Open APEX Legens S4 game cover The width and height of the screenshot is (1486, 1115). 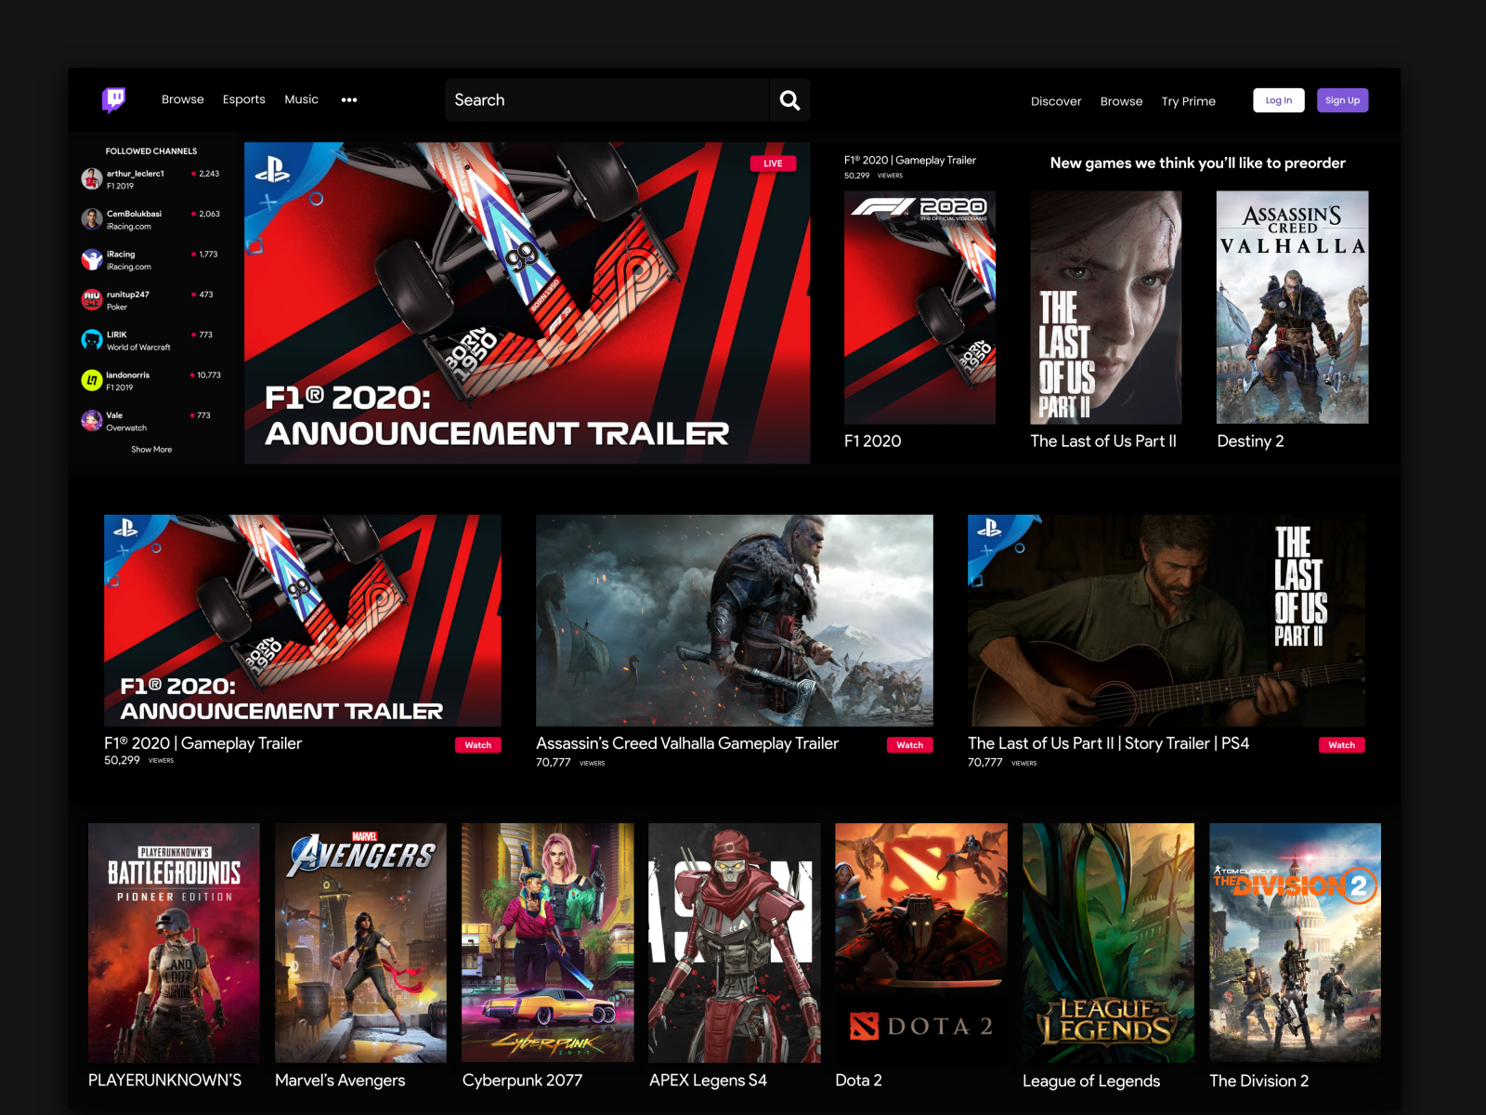click(735, 943)
